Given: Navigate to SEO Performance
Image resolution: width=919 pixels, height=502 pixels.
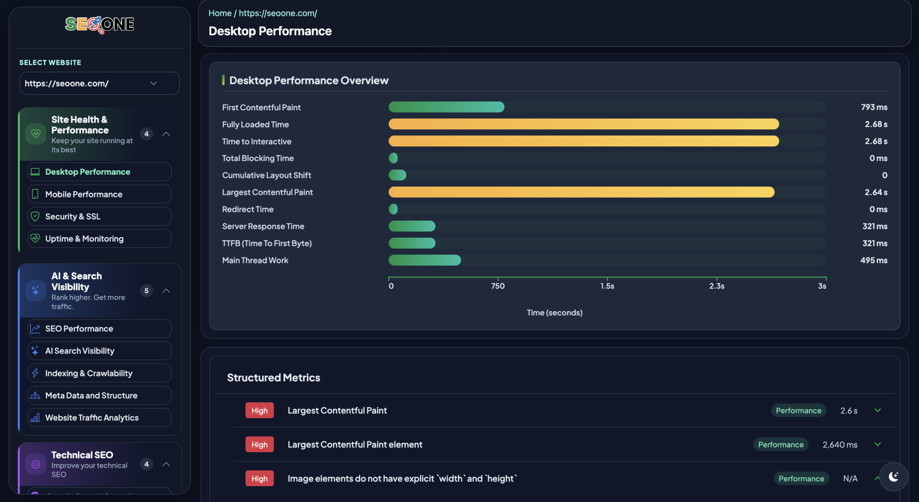Looking at the screenshot, I should tap(99, 329).
